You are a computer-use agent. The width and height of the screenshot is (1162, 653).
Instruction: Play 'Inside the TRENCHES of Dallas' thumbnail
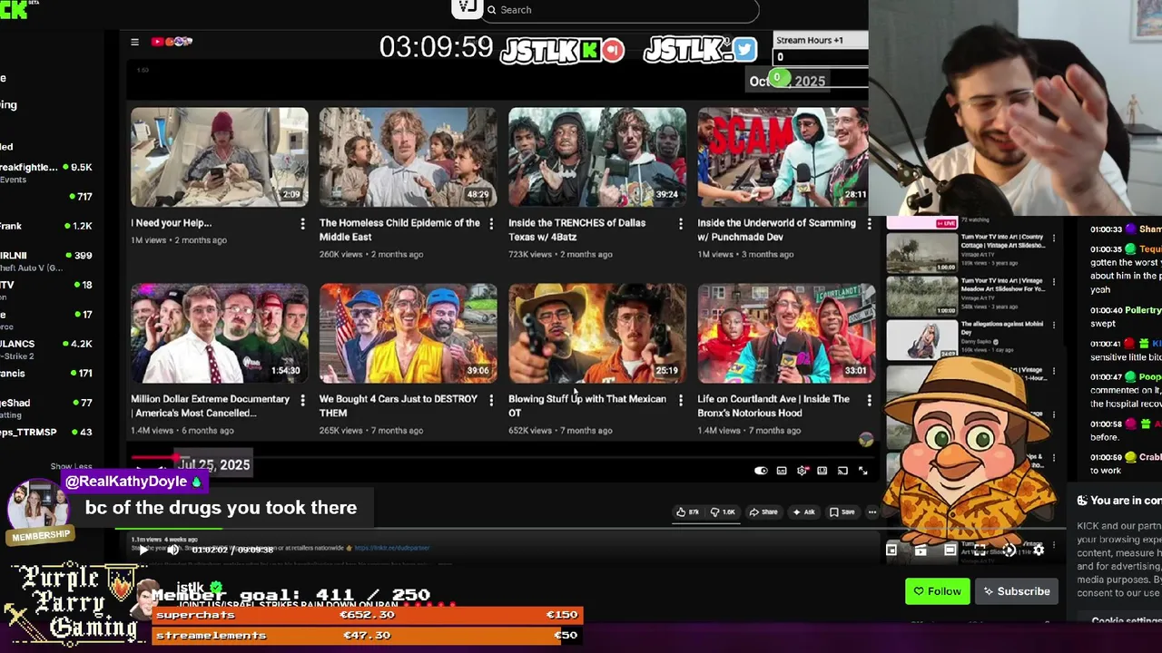[596, 157]
